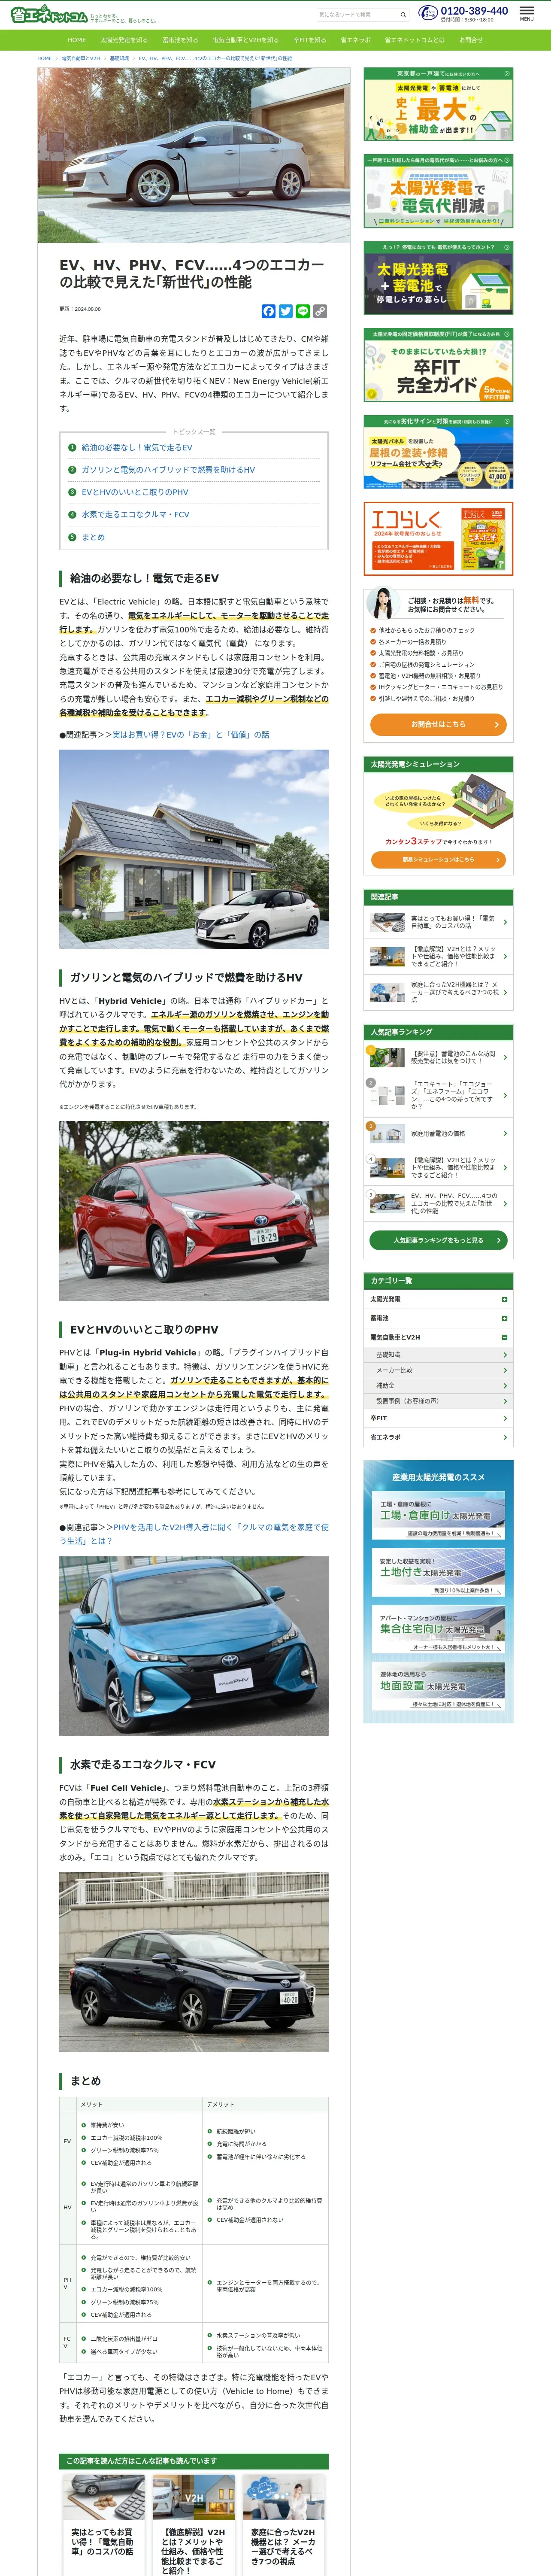Viewport: 551px width, 2576px height.
Task: Click the 省エネドットコム site logo
Action: pos(49,14)
